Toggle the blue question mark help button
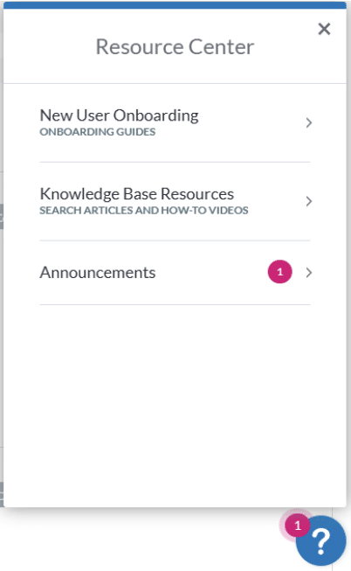Image resolution: width=351 pixels, height=571 pixels. 322,541
